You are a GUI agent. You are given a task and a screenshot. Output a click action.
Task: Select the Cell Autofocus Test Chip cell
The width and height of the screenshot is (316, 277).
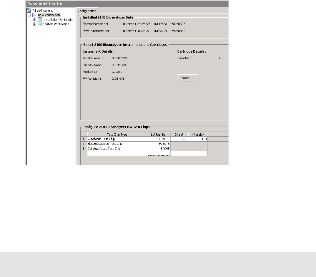pos(117,149)
